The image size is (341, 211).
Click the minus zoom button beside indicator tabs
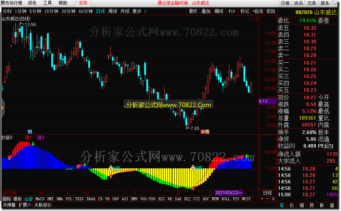click(x=267, y=199)
